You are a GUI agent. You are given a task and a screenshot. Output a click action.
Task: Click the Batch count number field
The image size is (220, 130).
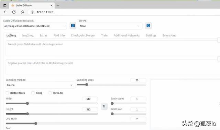pyautogui.click(x=138, y=99)
